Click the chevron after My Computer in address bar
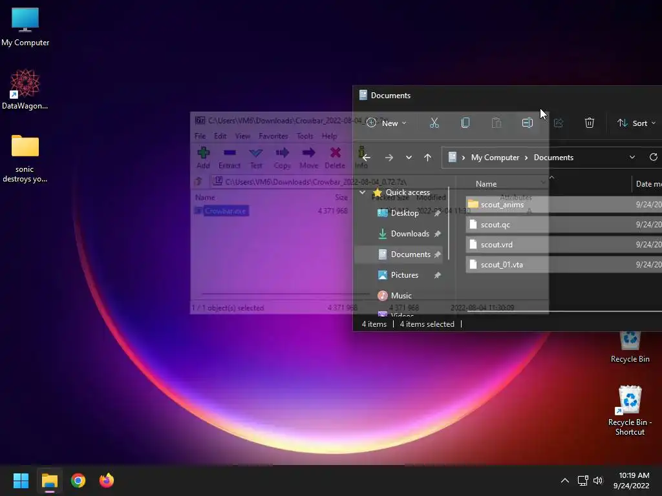The image size is (662, 496). (x=526, y=158)
